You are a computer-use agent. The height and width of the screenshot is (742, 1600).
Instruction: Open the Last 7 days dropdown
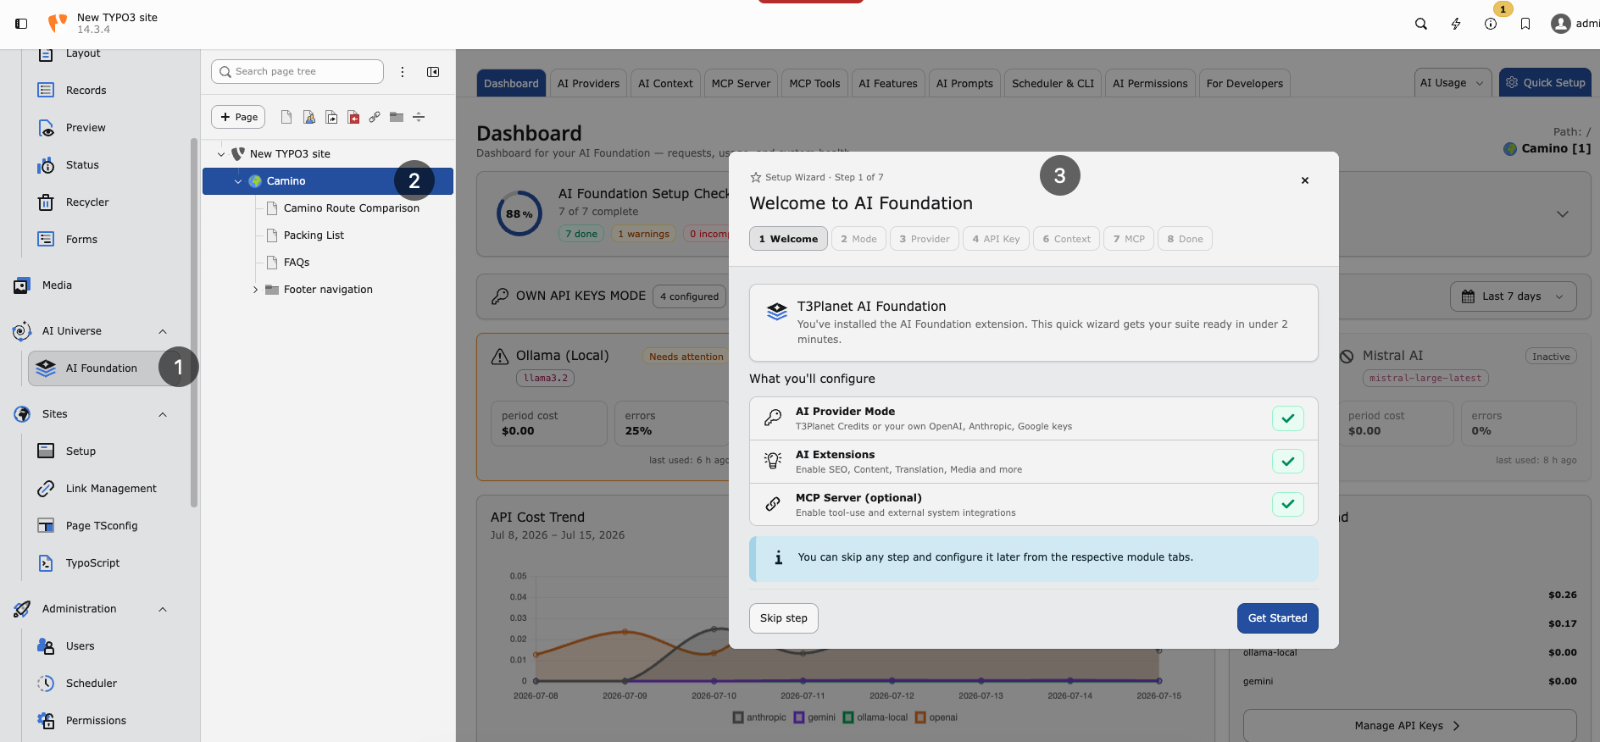(x=1514, y=296)
